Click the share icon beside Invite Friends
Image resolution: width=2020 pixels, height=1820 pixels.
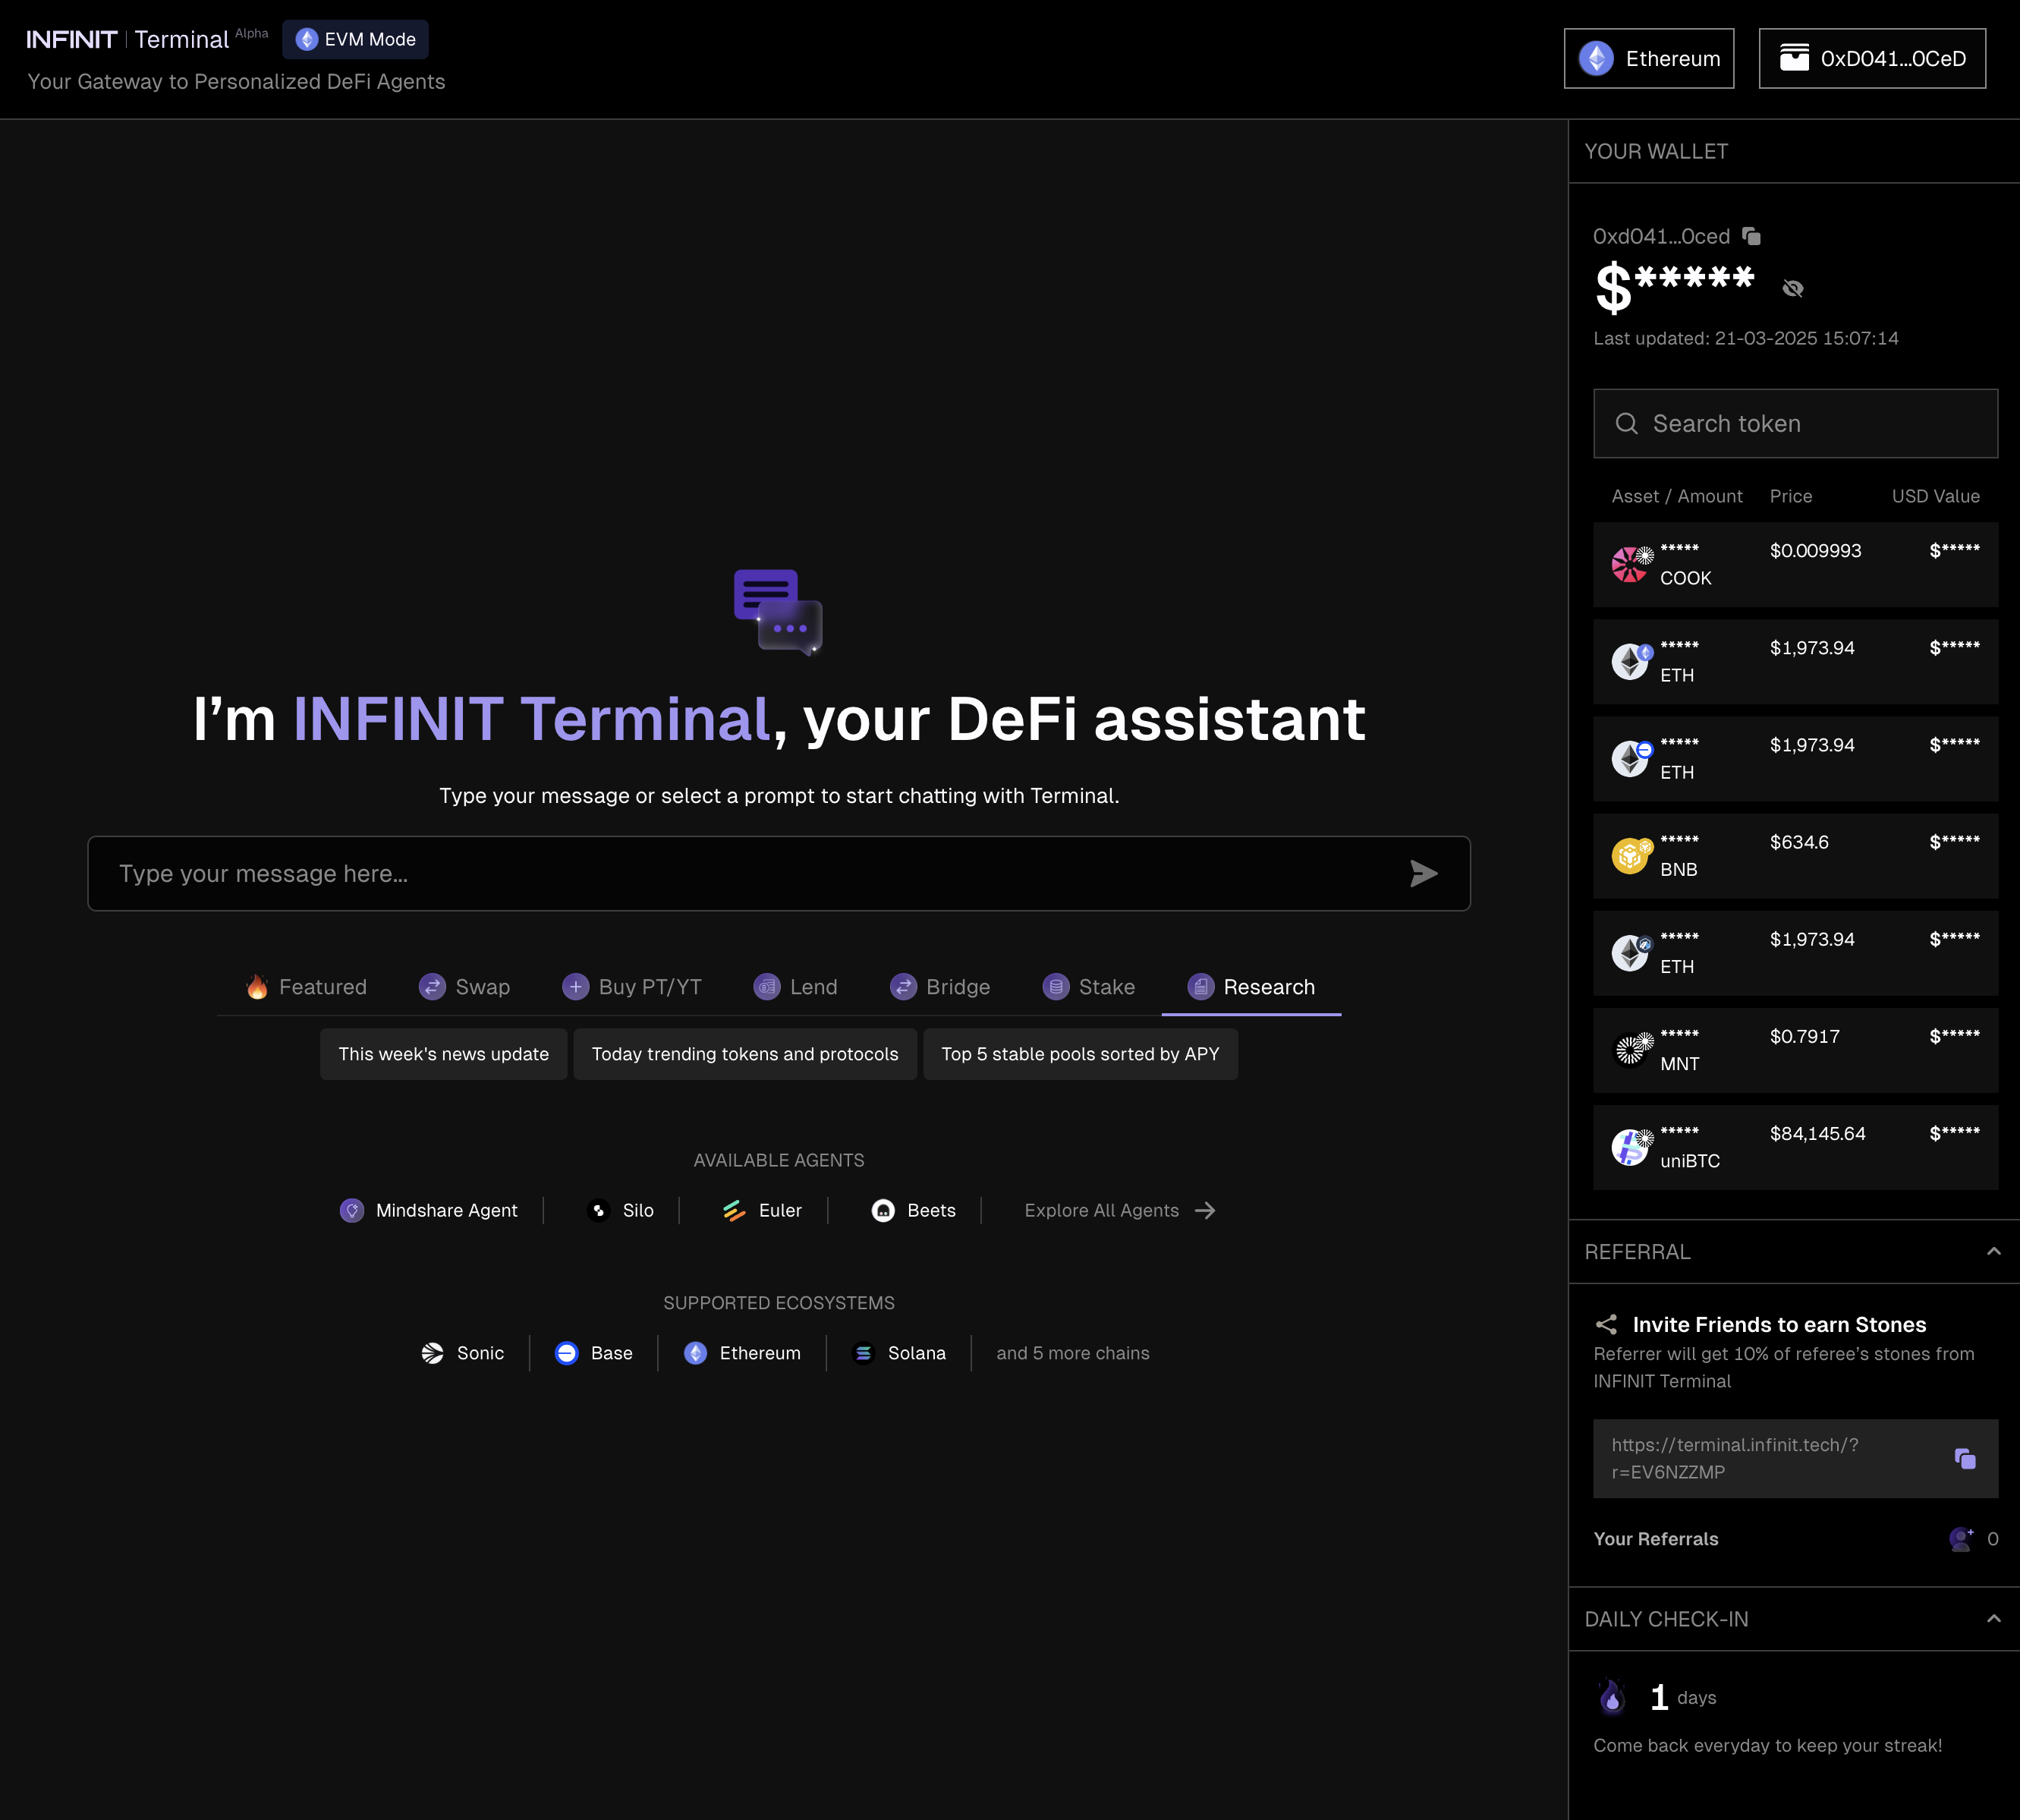[1606, 1324]
